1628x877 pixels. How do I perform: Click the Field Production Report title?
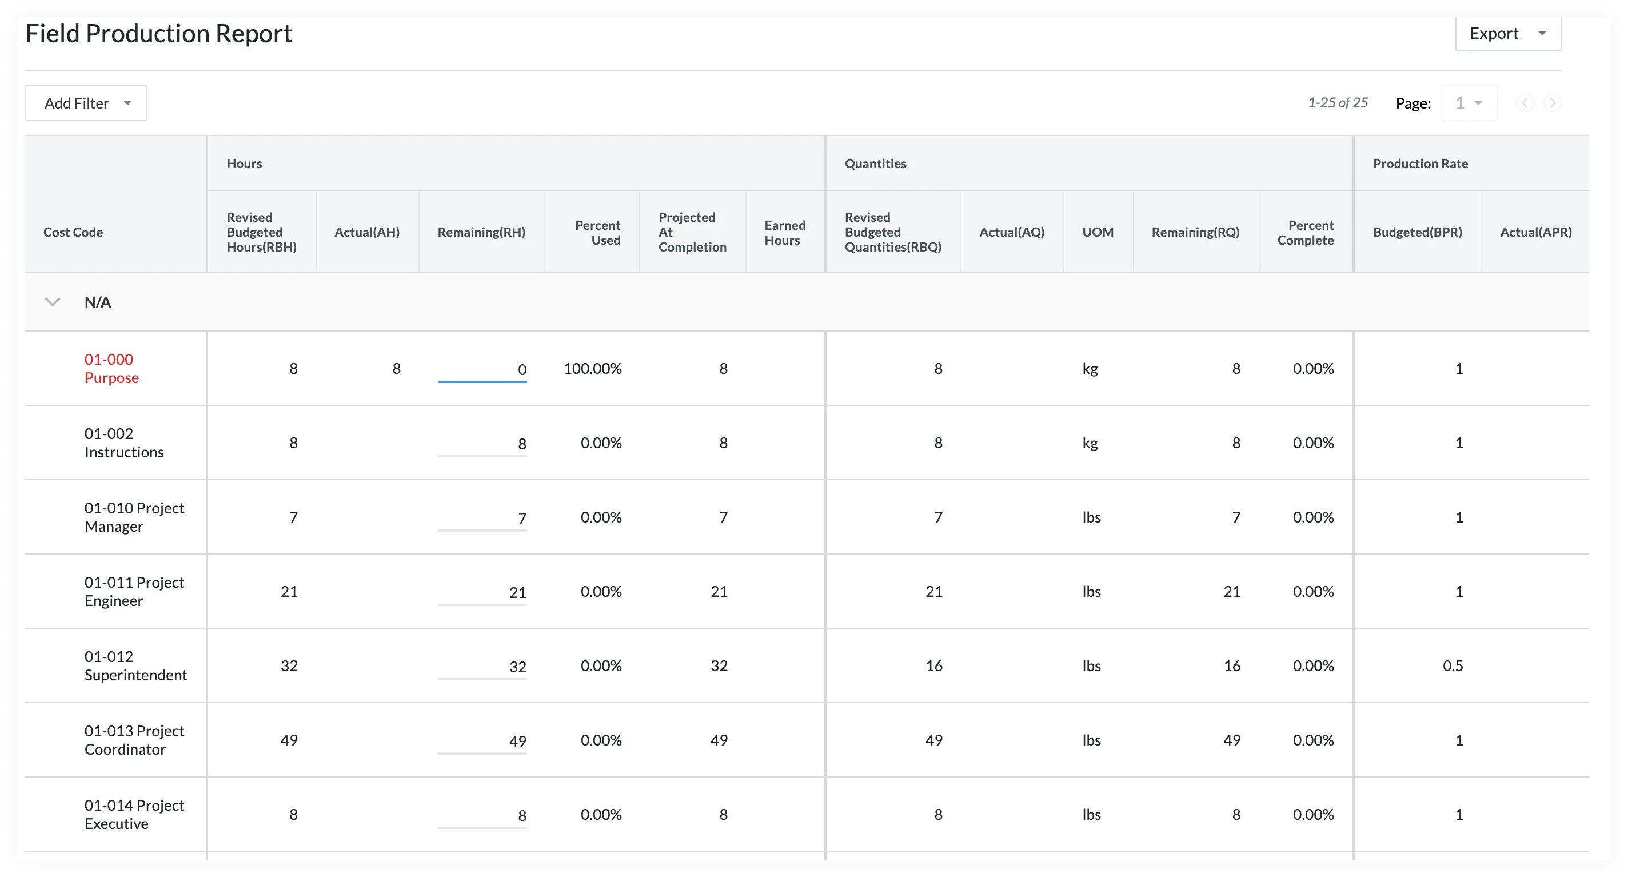click(159, 34)
